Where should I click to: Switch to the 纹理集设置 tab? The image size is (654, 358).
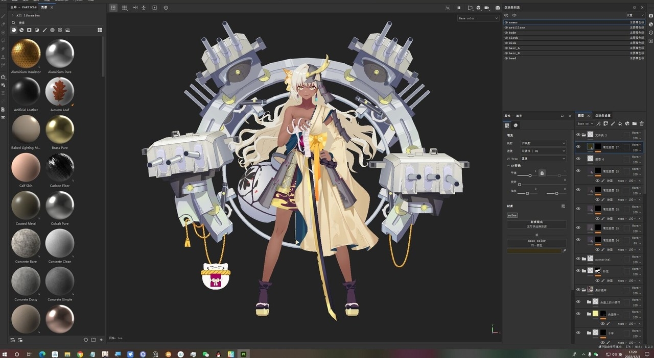click(603, 115)
